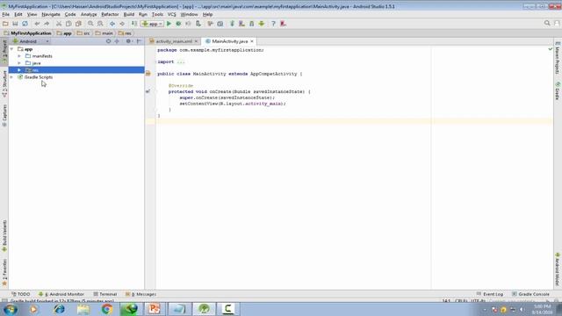Click the Back navigation arrow icon

click(x=112, y=24)
